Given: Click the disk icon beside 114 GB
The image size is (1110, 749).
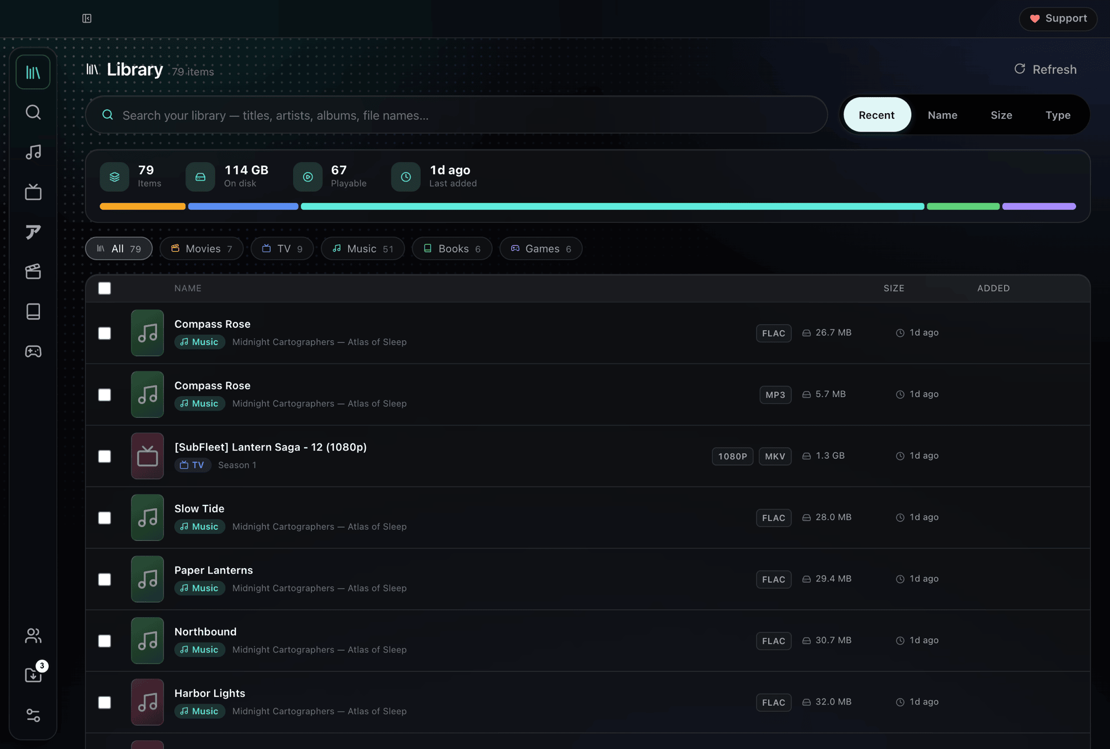Looking at the screenshot, I should tap(200, 176).
